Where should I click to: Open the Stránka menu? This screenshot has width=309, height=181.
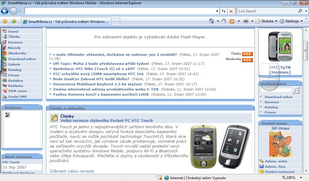tap(266, 21)
